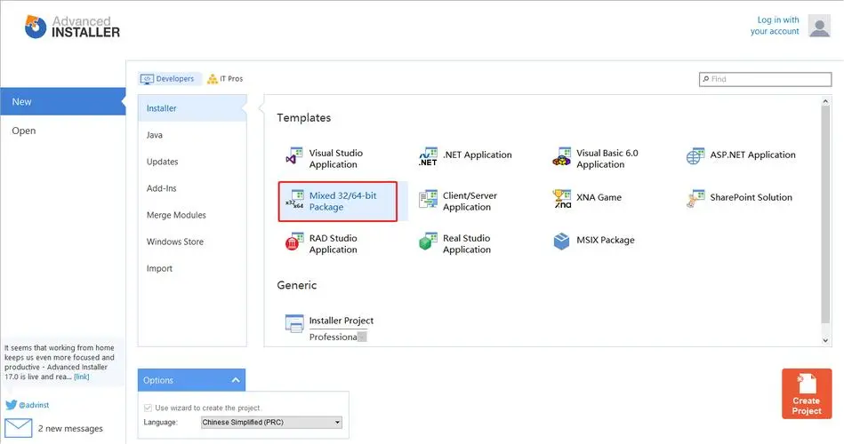Pick the MSIX Package template icon
The width and height of the screenshot is (844, 444).
click(562, 242)
